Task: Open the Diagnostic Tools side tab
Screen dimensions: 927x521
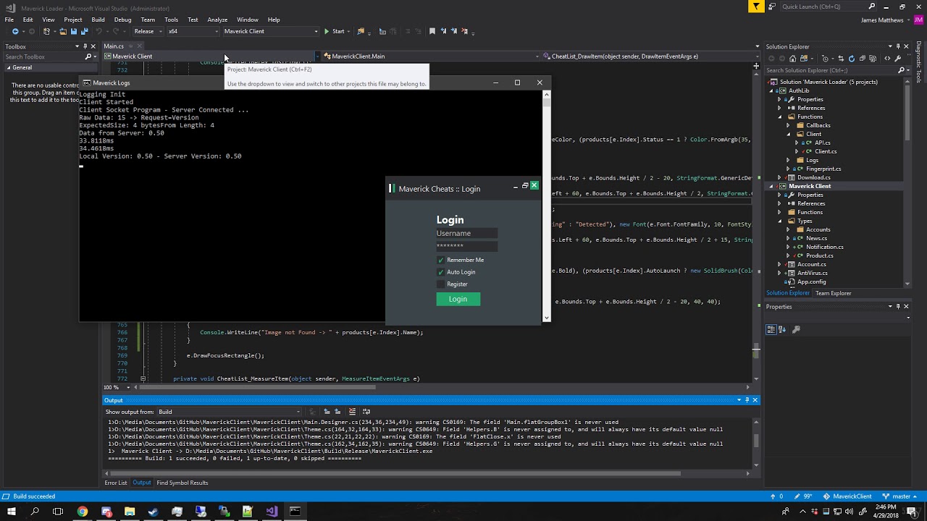Action: point(919,63)
